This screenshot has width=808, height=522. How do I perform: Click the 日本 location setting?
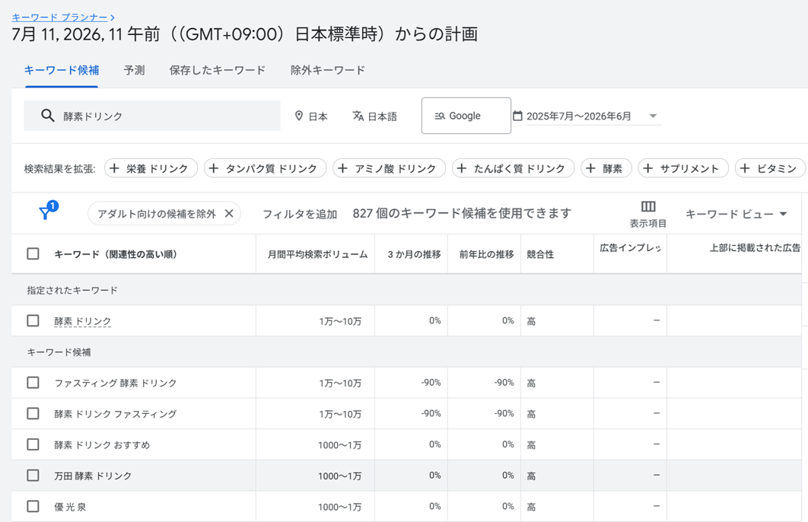[x=311, y=116]
